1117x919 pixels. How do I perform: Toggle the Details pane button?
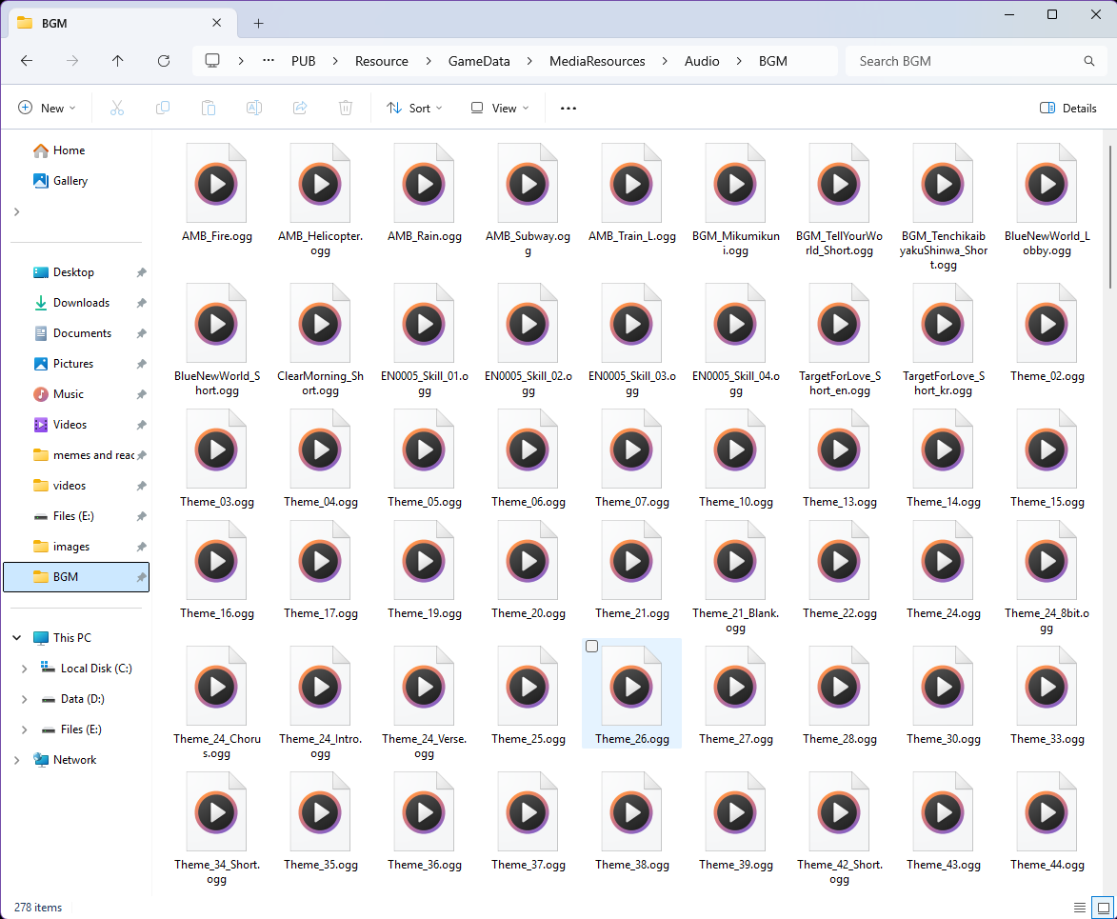(1068, 109)
